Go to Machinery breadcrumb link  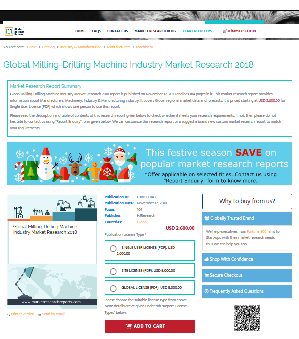tap(144, 47)
